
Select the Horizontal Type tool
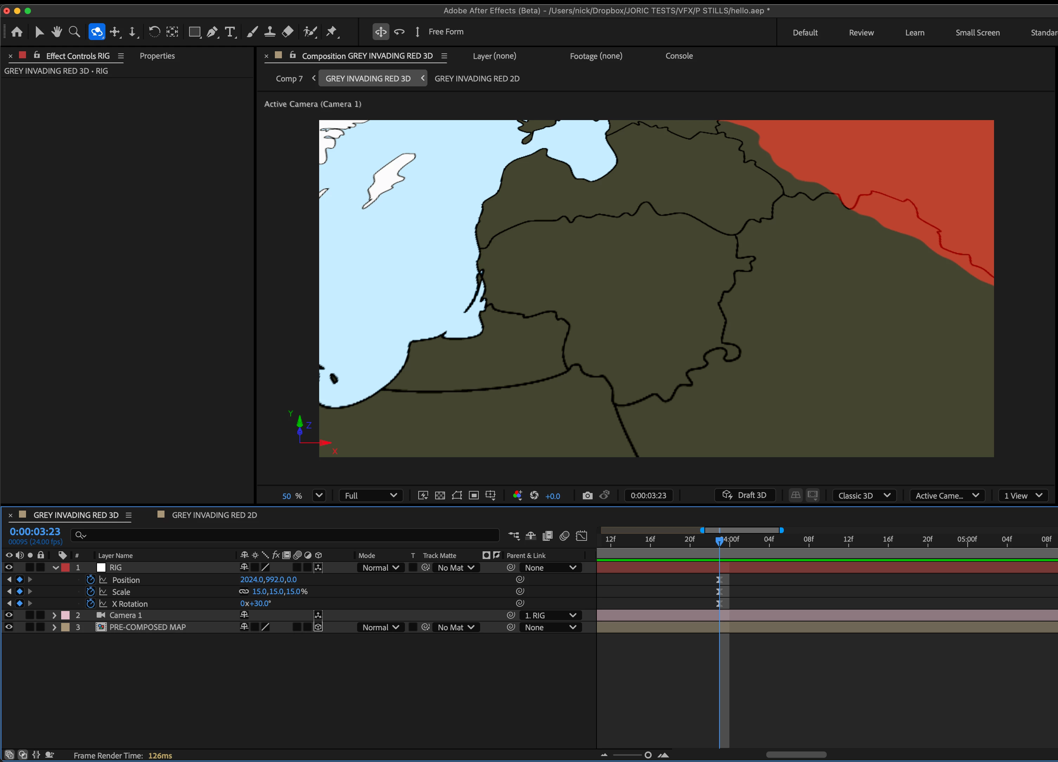point(230,32)
